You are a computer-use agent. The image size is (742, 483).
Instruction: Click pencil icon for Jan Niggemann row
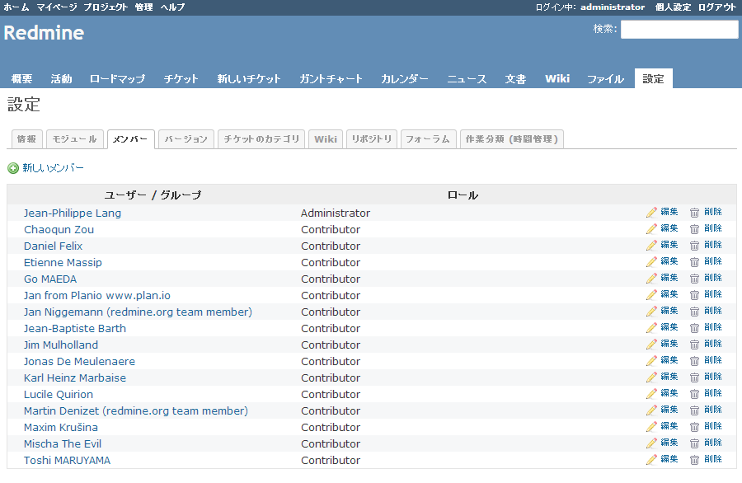(651, 312)
